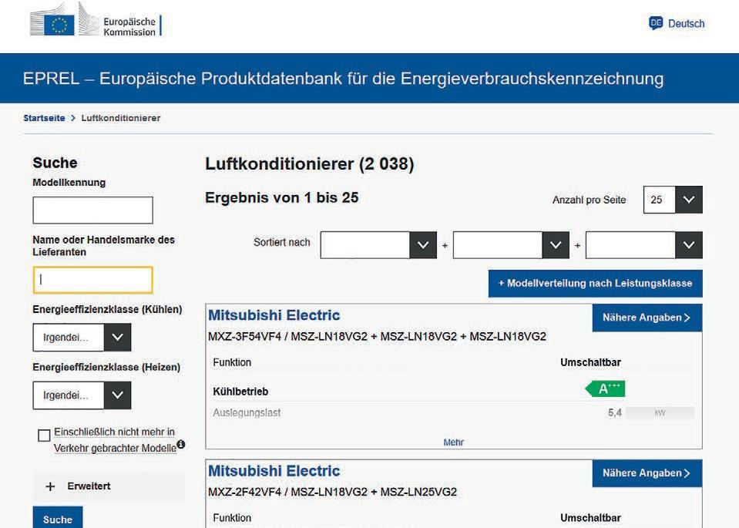The width and height of the screenshot is (739, 528).
Task: Open the third sort criteria dropdown
Action: (643, 244)
